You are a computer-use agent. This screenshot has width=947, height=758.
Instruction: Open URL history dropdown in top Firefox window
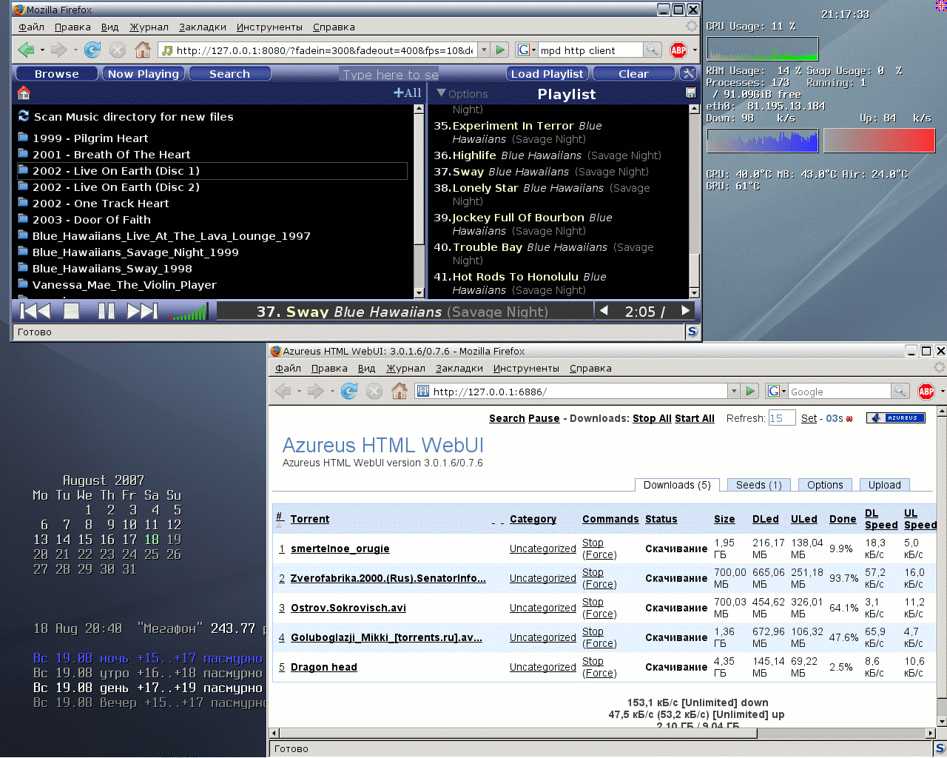point(484,50)
